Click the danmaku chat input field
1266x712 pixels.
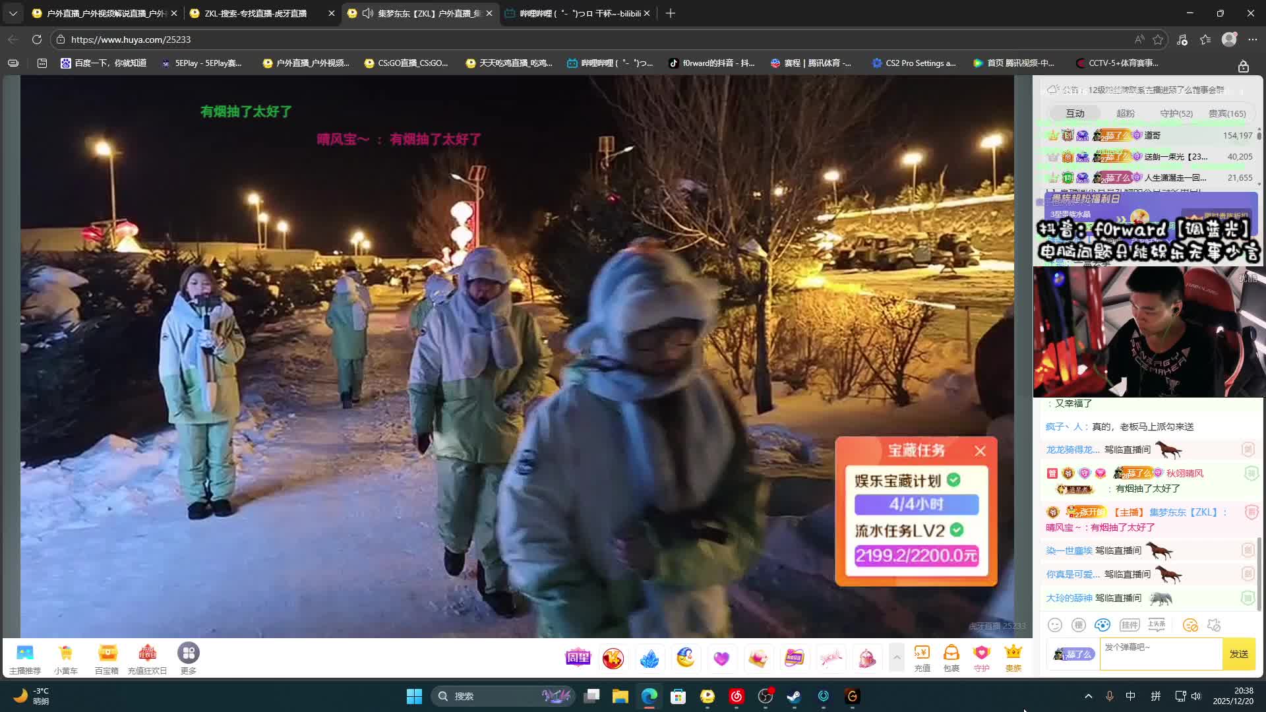(x=1160, y=654)
